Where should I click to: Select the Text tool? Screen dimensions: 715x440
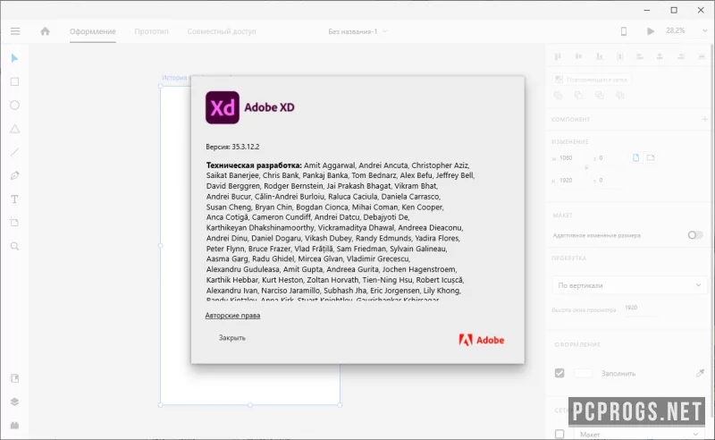tap(14, 199)
